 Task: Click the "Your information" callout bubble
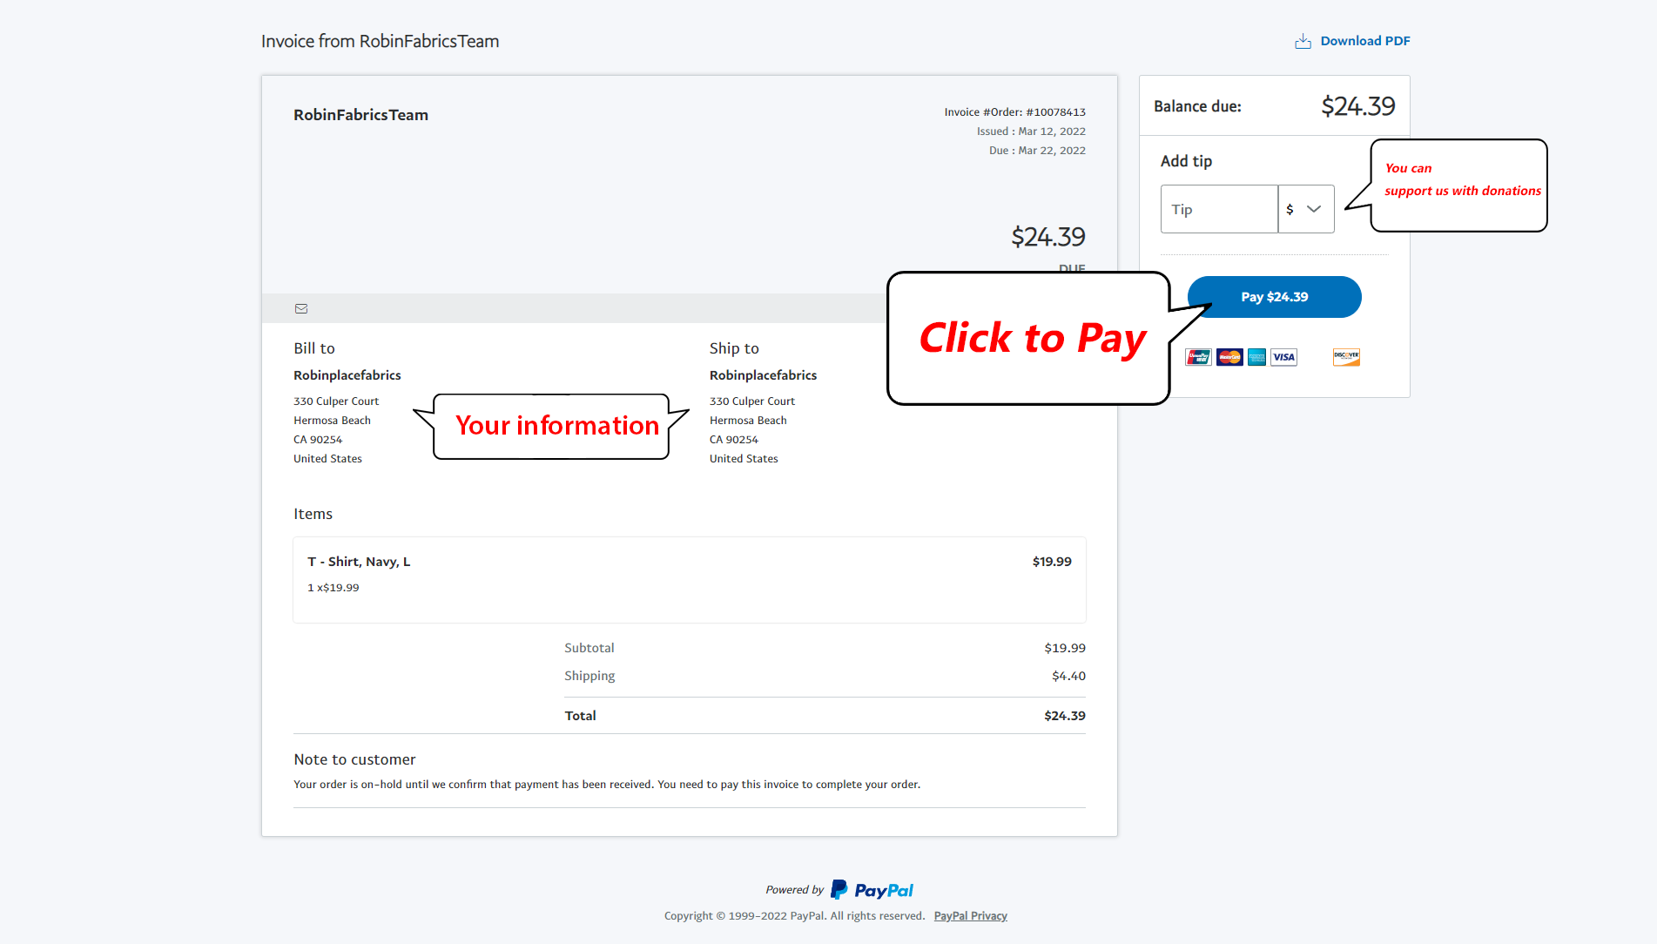pyautogui.click(x=556, y=426)
